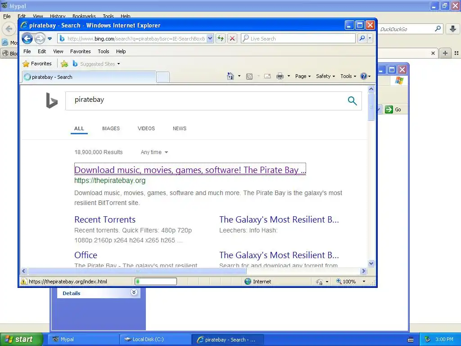The width and height of the screenshot is (461, 346).
Task: Open the Tools command bar menu
Action: [x=348, y=76]
